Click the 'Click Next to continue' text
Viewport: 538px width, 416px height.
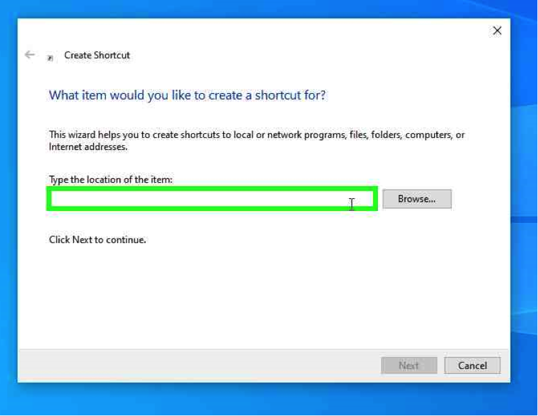(x=97, y=239)
